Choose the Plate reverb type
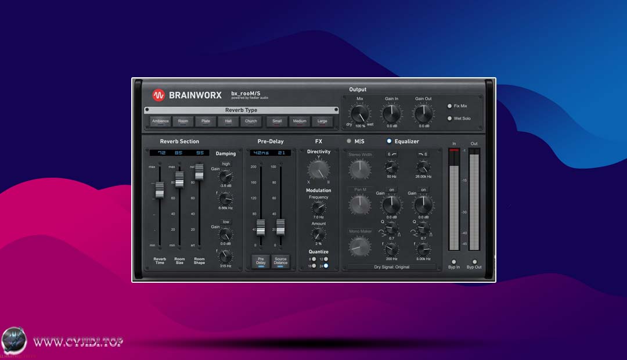This screenshot has height=360, width=627. click(x=206, y=121)
